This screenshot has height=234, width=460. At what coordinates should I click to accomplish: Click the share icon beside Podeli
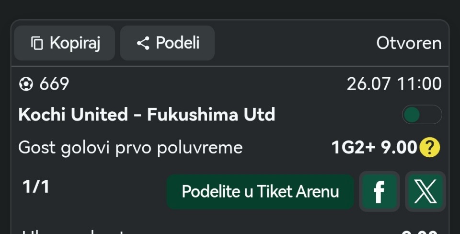tap(143, 43)
